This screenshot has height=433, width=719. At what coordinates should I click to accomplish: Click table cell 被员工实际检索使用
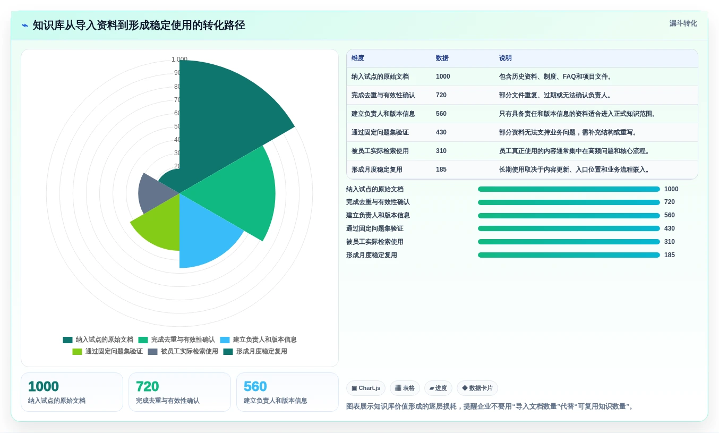click(x=380, y=151)
